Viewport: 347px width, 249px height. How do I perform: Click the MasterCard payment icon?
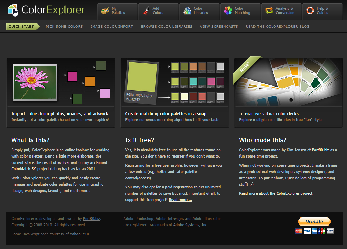tap(299, 231)
